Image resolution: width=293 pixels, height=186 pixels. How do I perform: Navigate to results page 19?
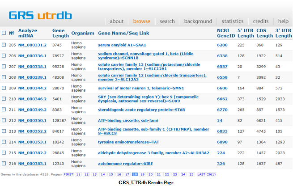(x=142, y=175)
